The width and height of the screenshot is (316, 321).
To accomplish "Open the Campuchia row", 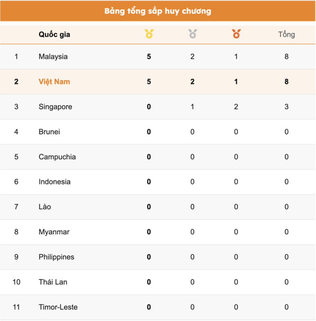I will [x=158, y=157].
